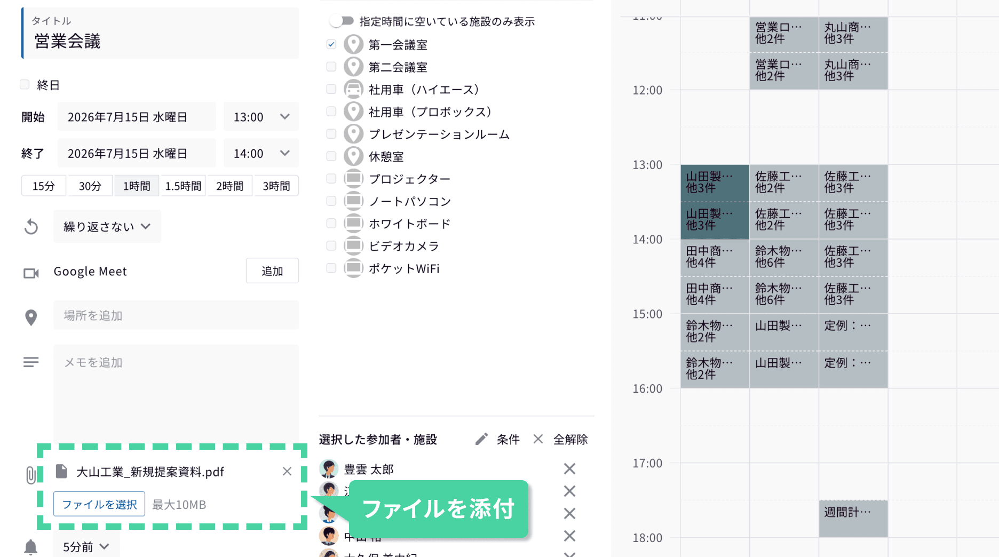The width and height of the screenshot is (999, 557).
Task: Check the プレゼンテーションルーム checkbox
Action: tap(331, 134)
